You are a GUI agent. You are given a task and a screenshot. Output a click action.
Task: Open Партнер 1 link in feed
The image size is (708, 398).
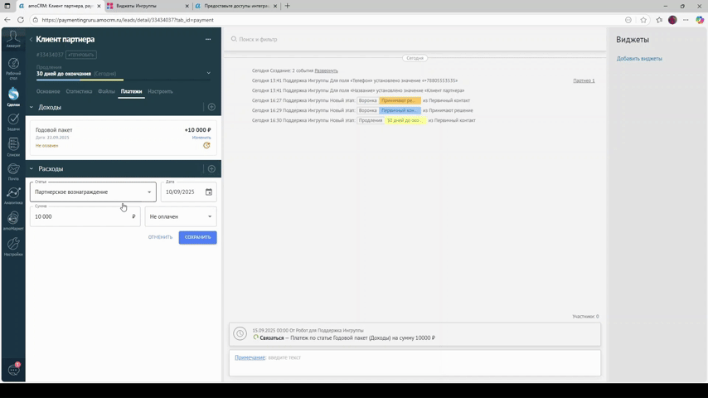pos(584,81)
